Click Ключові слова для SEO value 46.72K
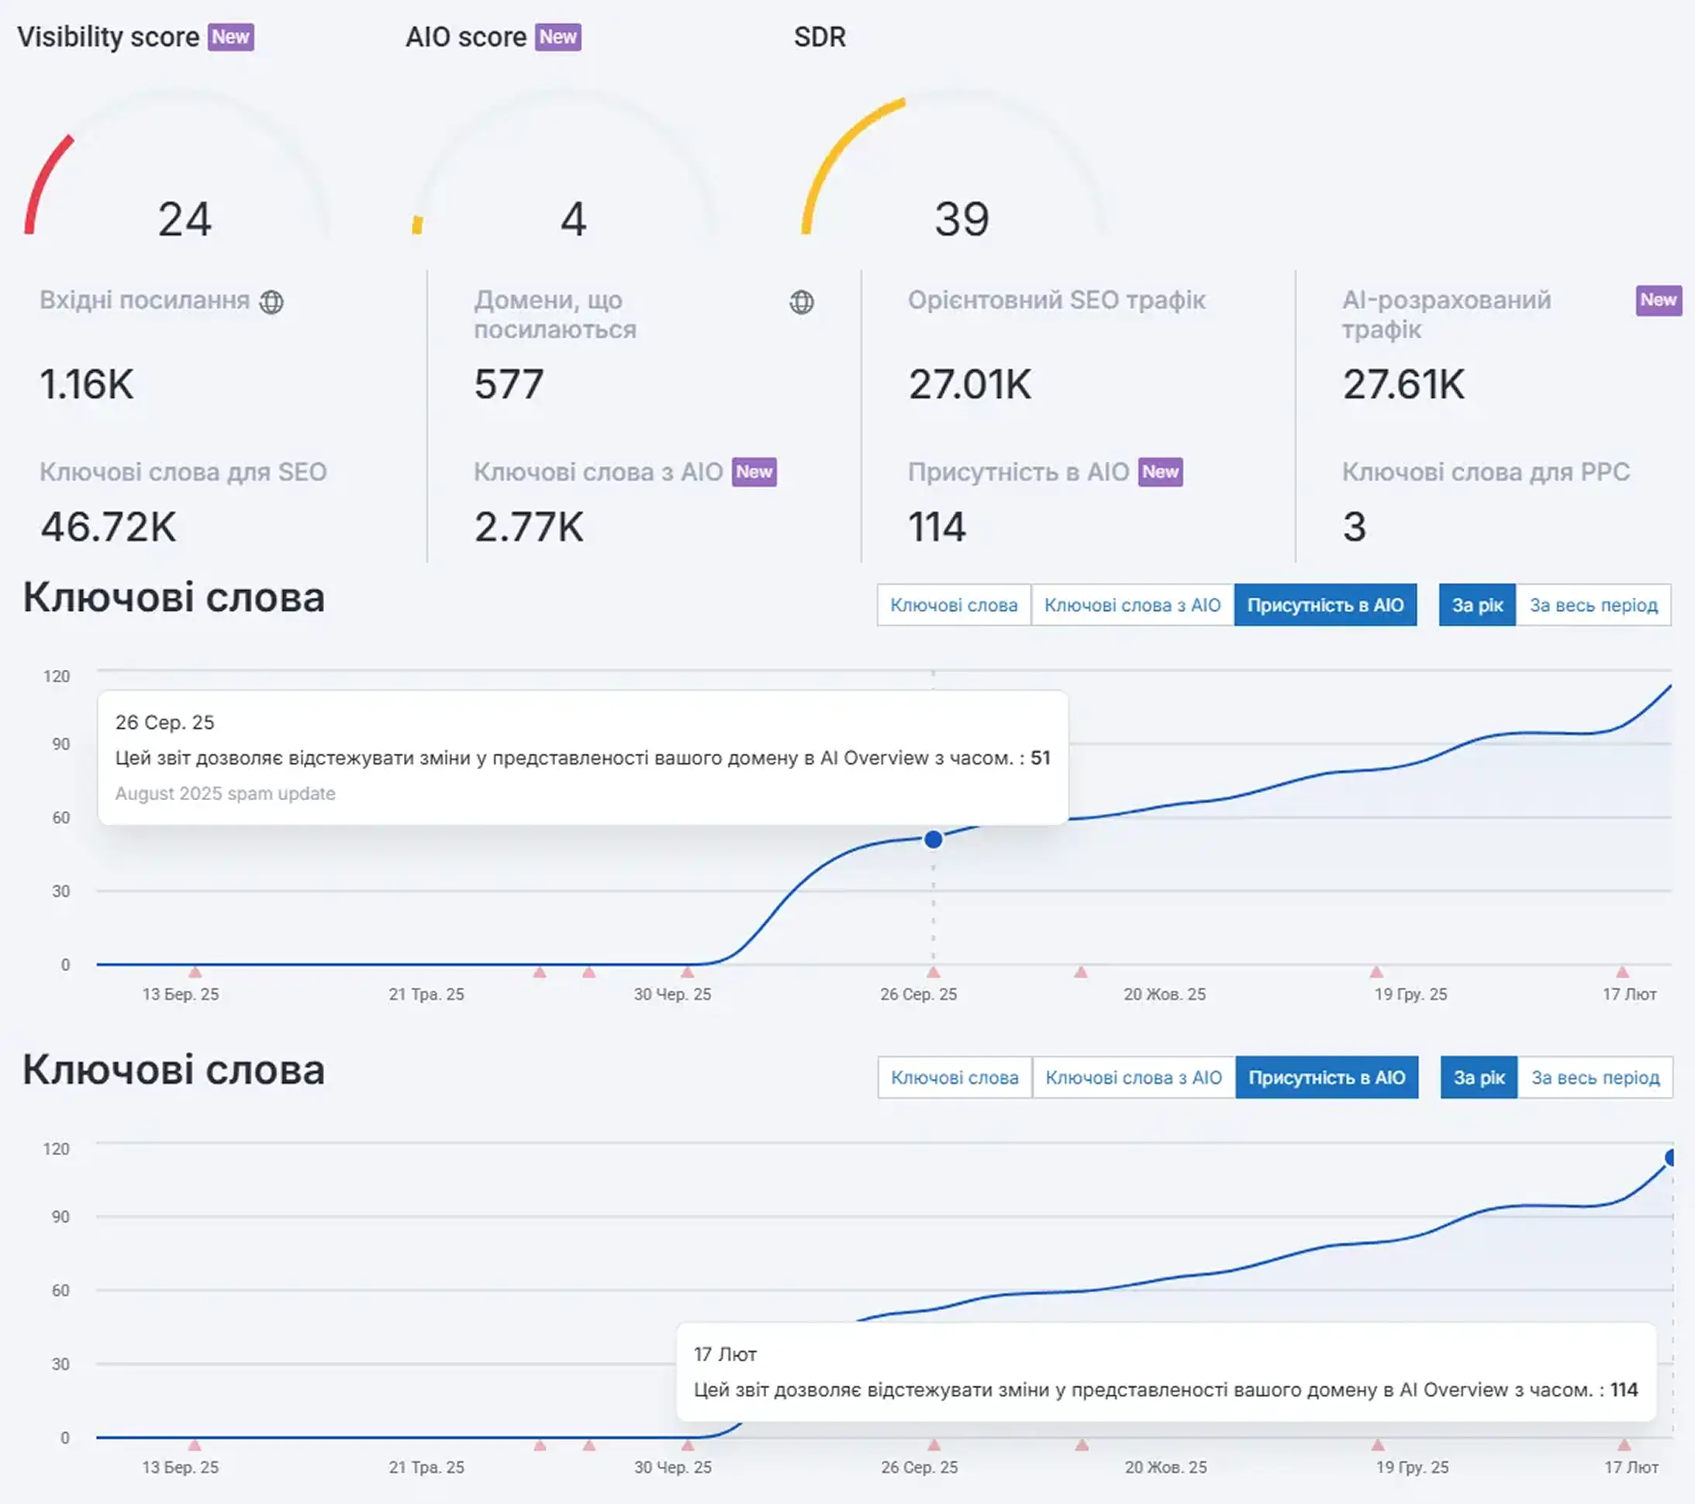Viewport: 1695px width, 1504px height. tap(109, 527)
